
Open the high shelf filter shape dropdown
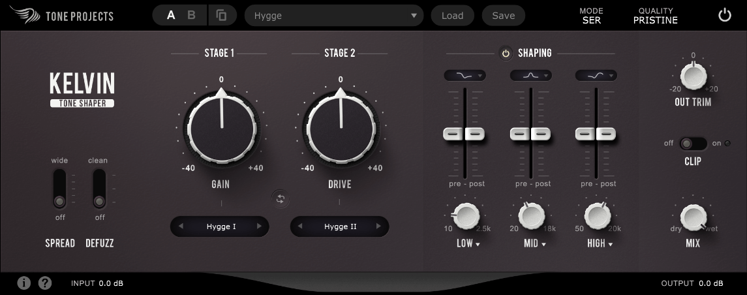coord(596,75)
